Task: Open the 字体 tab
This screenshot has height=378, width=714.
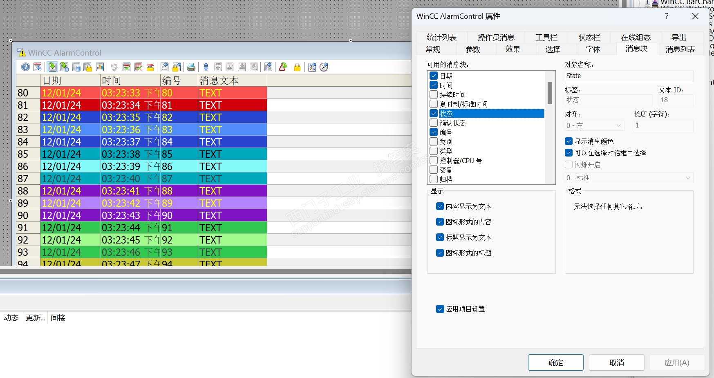Action: click(x=593, y=49)
